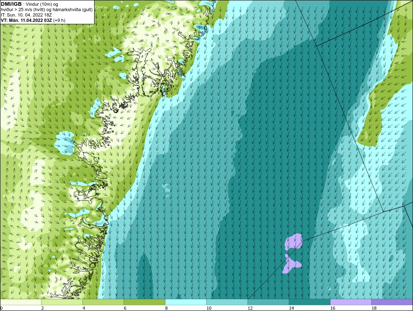Click the 16–18 m/s lavender legend swatch
Viewport: 413px width, 311px height.
[x=351, y=302]
